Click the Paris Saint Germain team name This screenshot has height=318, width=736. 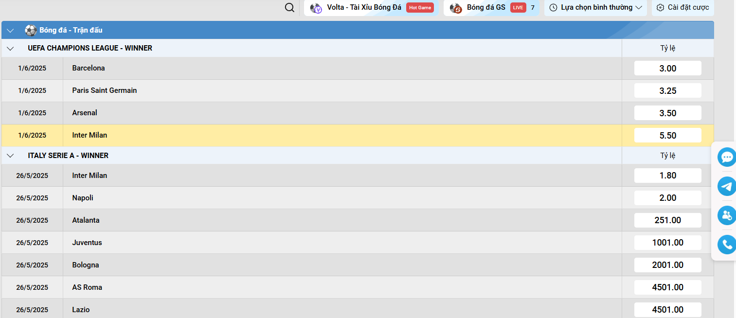pyautogui.click(x=105, y=90)
